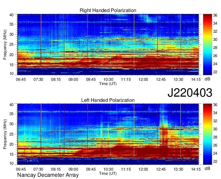Viewport: 221px width, 179px height.
Task: Click the "10" frequency tick of Right Handed plot
Action: (x=11, y=74)
